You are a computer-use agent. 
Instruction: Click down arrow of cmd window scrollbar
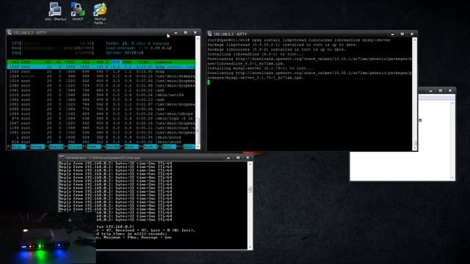pyautogui.click(x=250, y=247)
